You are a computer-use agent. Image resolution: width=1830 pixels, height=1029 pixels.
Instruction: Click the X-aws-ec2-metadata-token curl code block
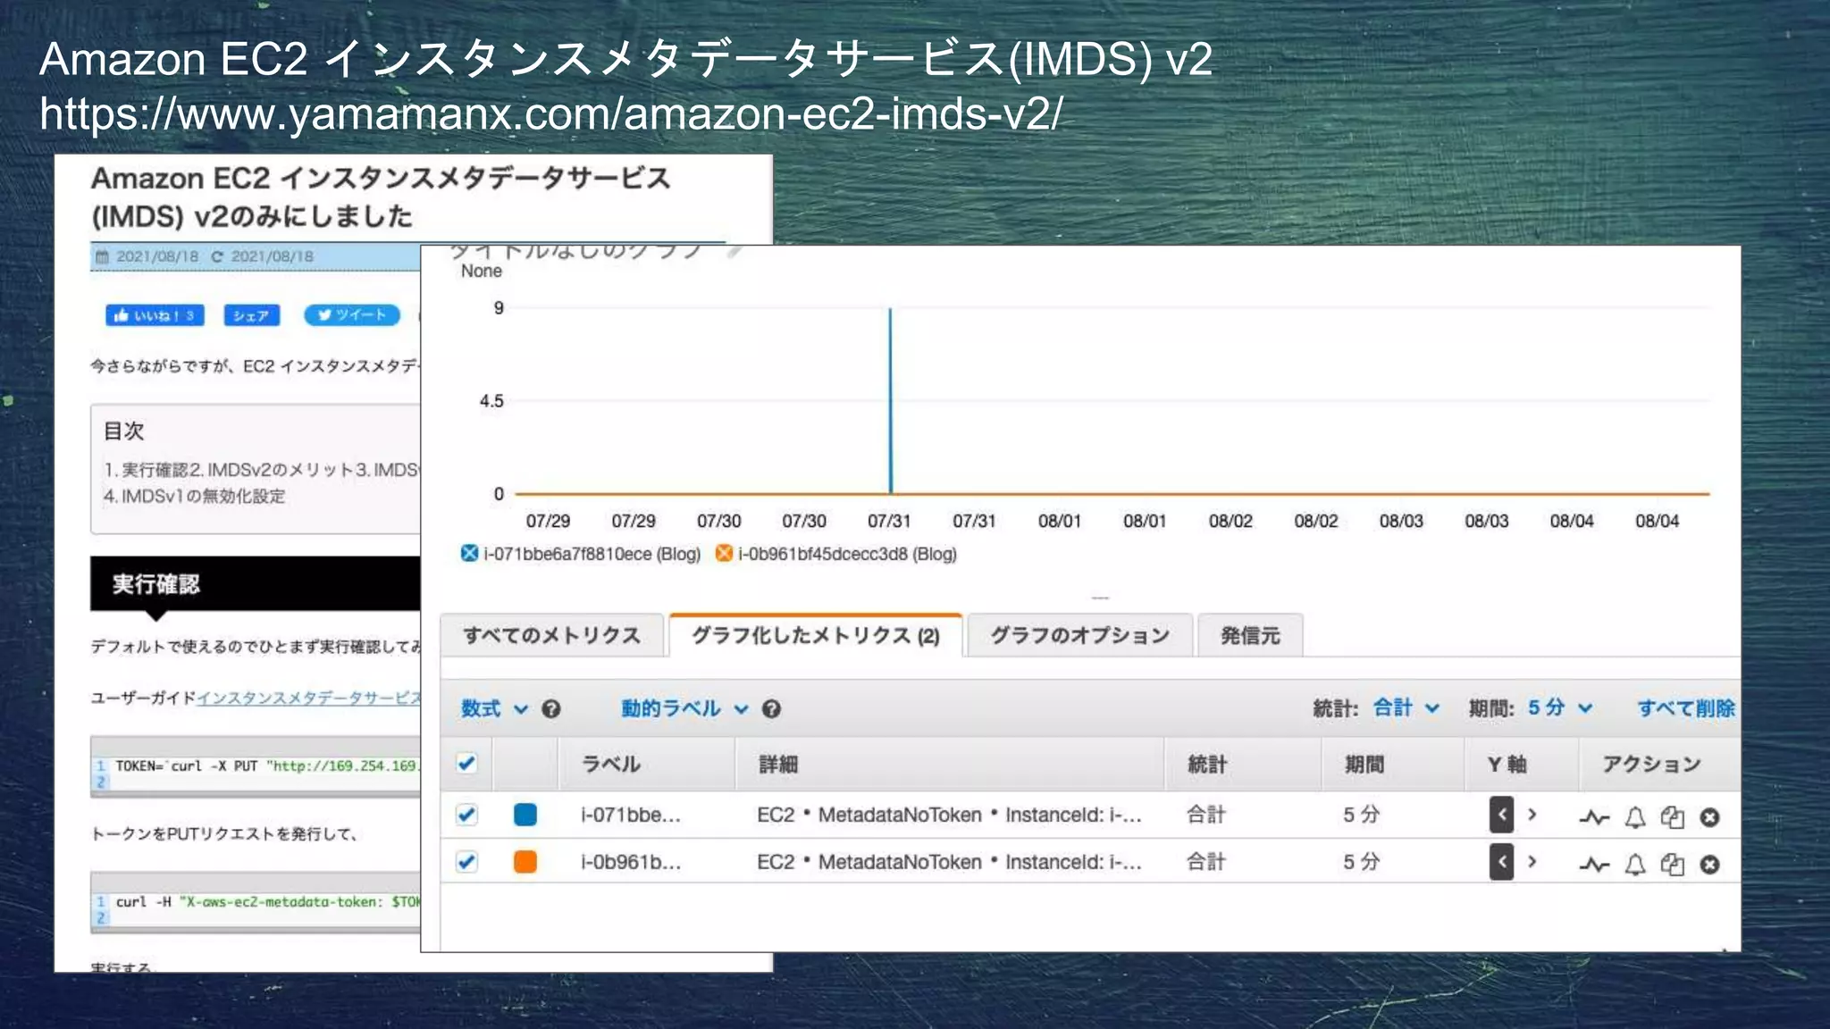pos(256,903)
